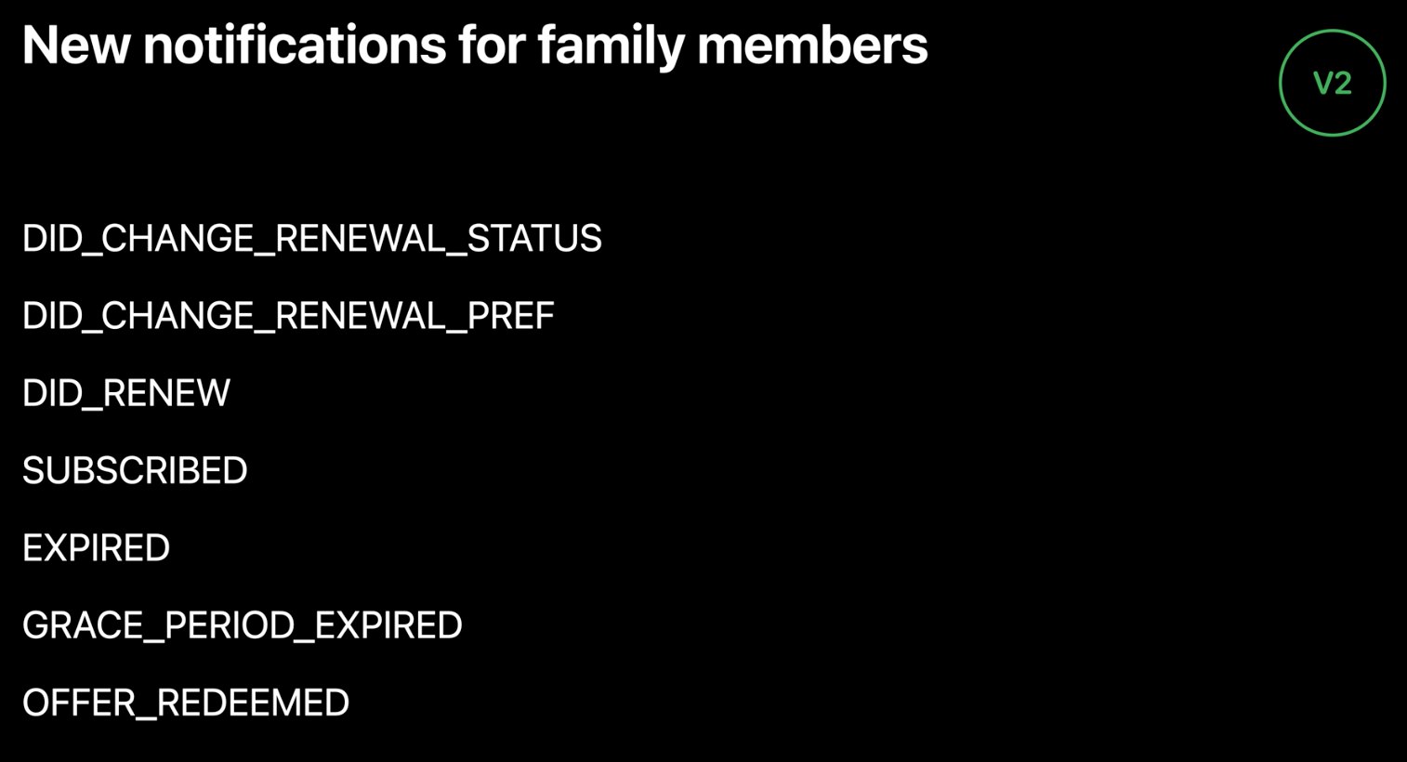Image resolution: width=1407 pixels, height=762 pixels.
Task: Select the DID_CHANGE_RENEWAL_STATUS notification line
Action: tap(311, 239)
